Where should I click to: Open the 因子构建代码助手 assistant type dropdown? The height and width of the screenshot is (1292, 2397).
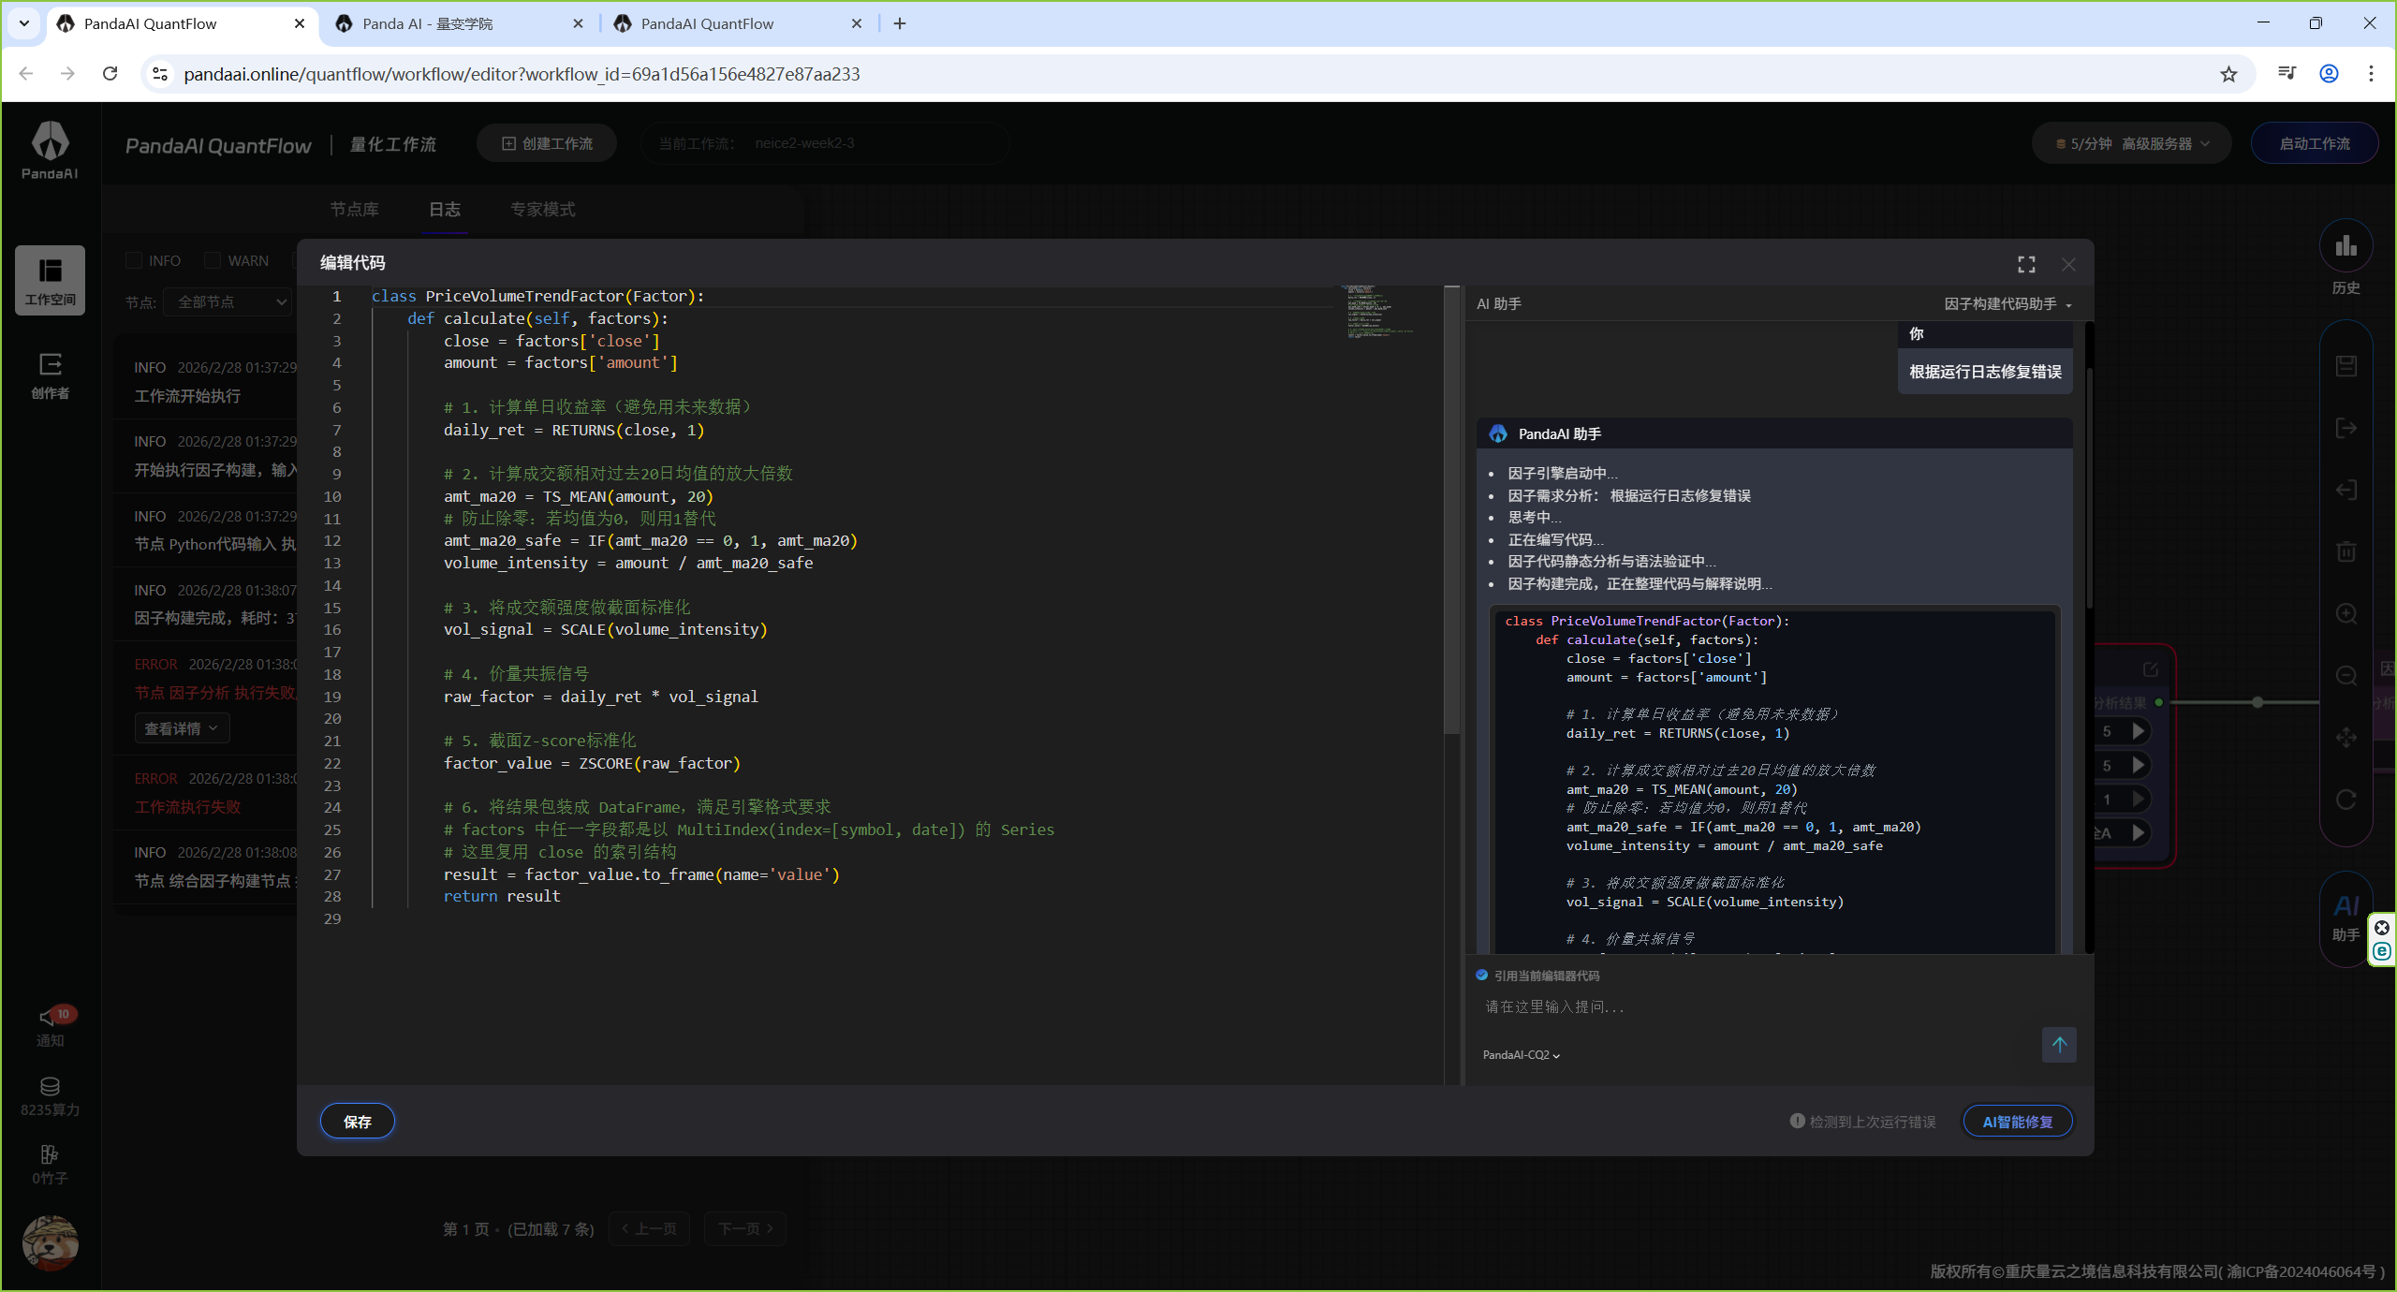pyautogui.click(x=2008, y=304)
